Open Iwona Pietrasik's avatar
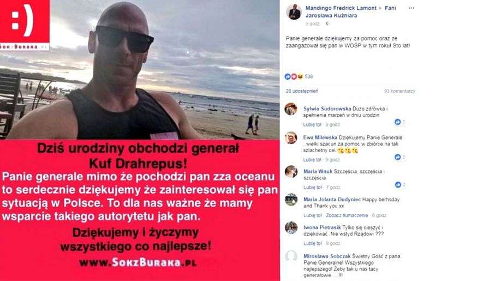 291,228
